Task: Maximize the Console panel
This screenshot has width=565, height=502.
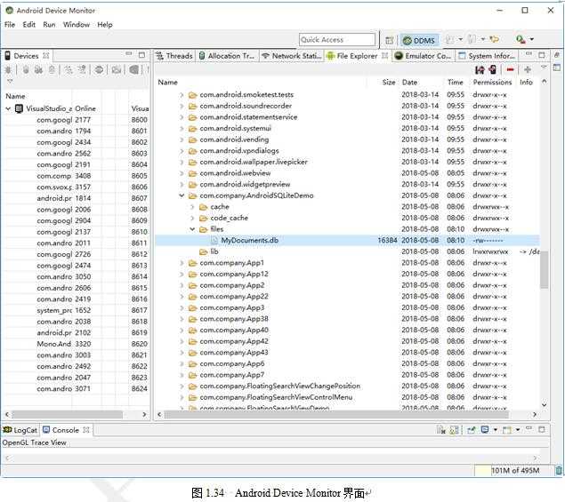Action: [x=542, y=429]
